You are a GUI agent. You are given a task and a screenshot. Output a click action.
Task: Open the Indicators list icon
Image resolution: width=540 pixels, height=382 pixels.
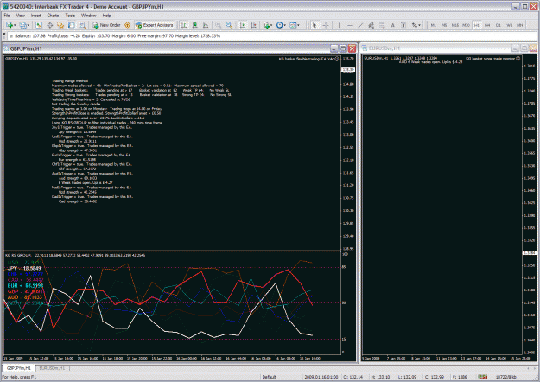(266, 25)
